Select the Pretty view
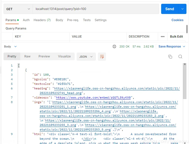The height and width of the screenshot is (144, 190). [x=12, y=56]
